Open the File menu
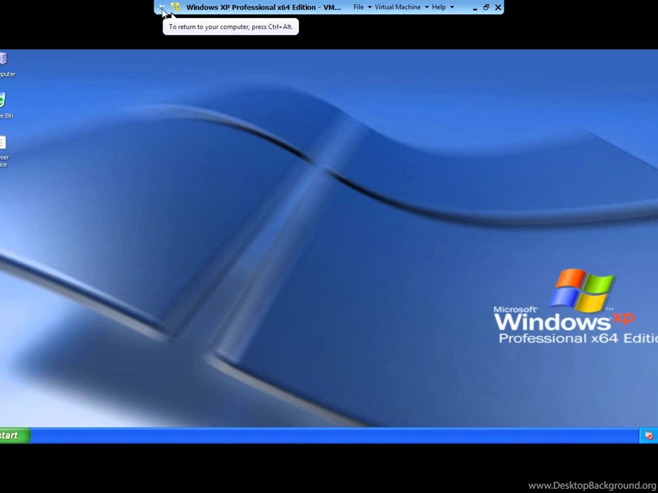Screen dimensions: 658x493 click(358, 7)
